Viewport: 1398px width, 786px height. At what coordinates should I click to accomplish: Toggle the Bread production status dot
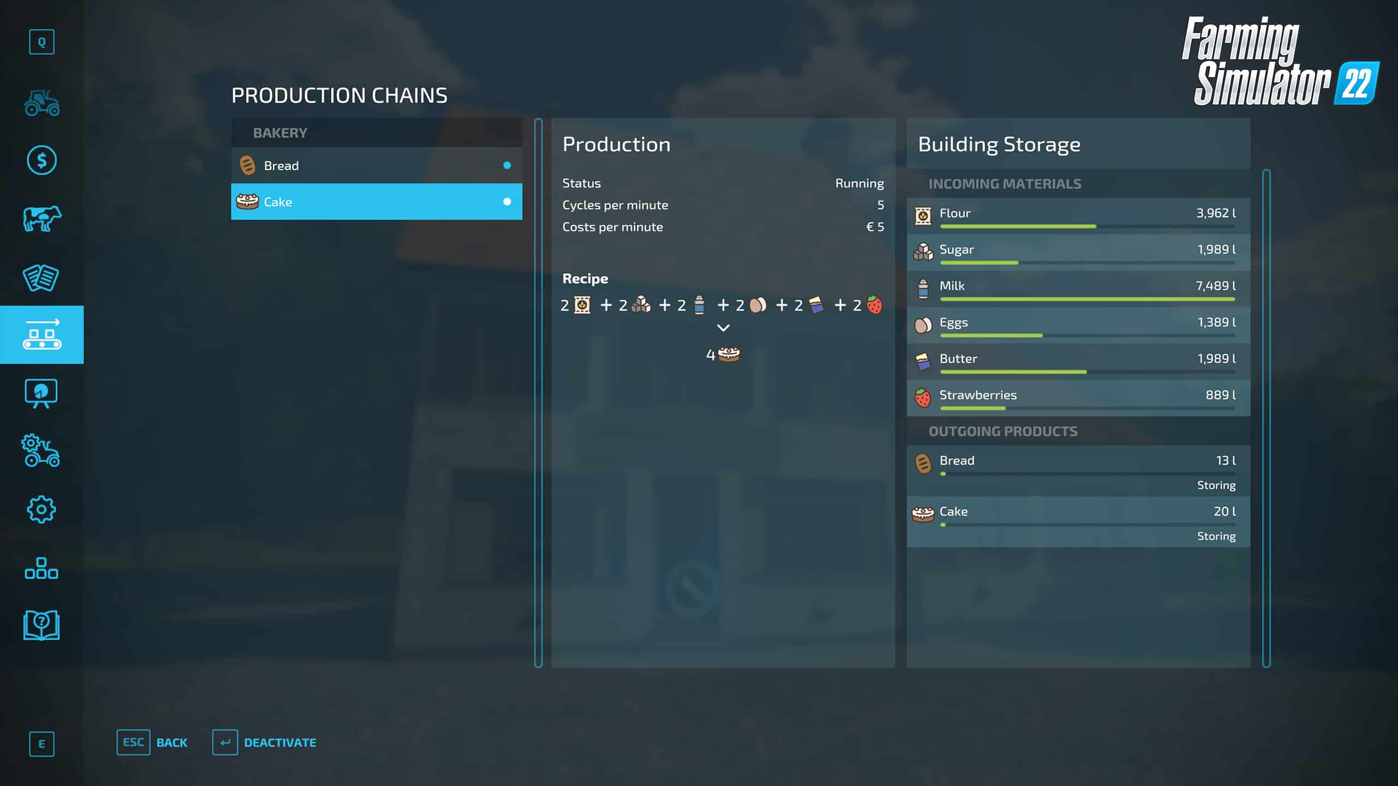click(507, 165)
